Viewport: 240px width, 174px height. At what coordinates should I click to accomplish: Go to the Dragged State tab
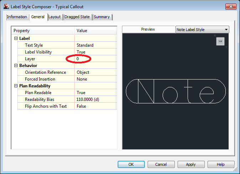coord(77,17)
